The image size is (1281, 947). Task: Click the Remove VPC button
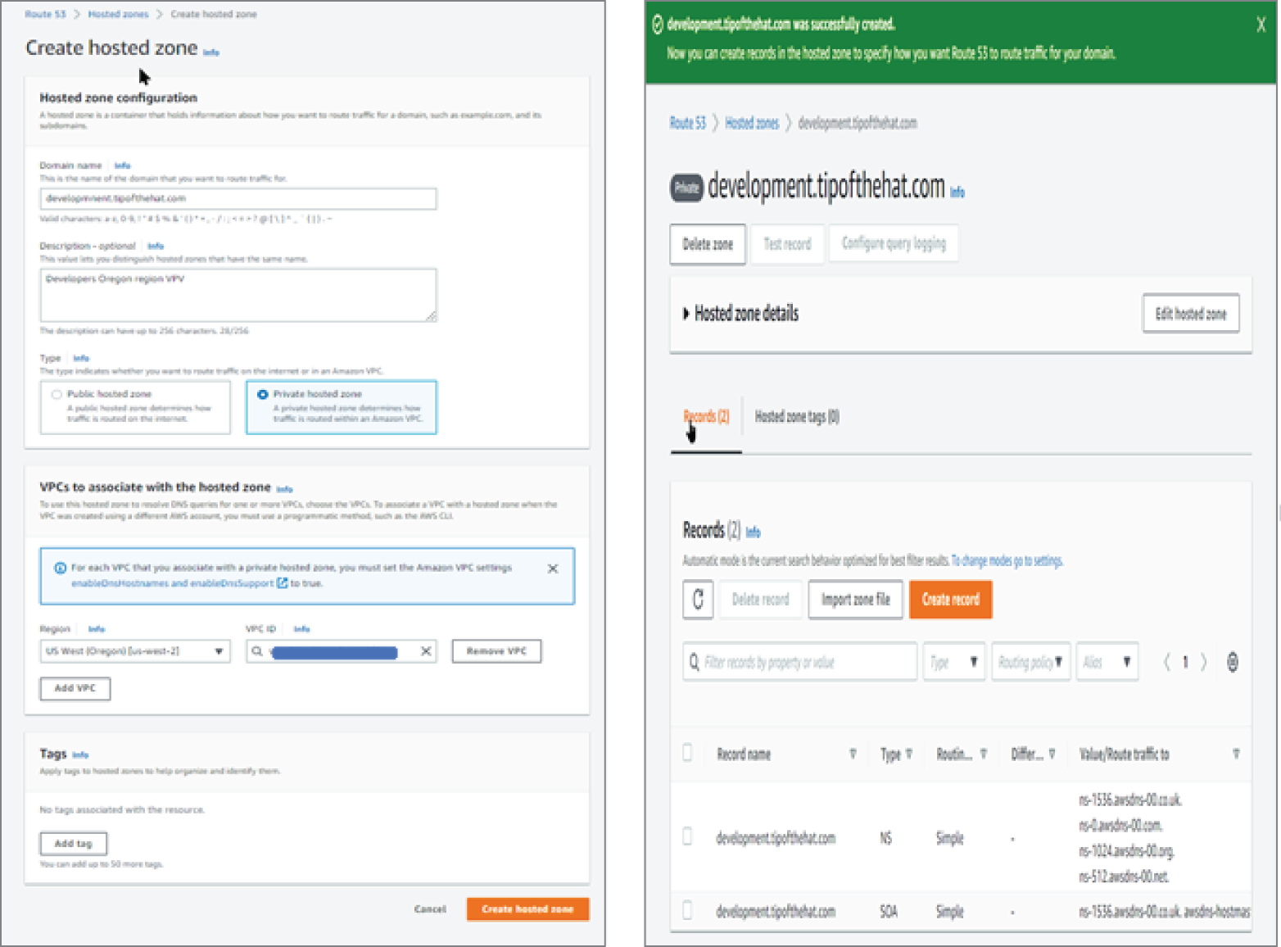496,651
